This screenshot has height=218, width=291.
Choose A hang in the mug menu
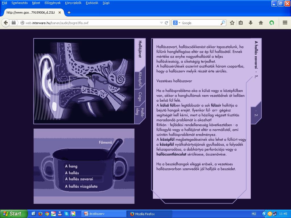point(71,166)
